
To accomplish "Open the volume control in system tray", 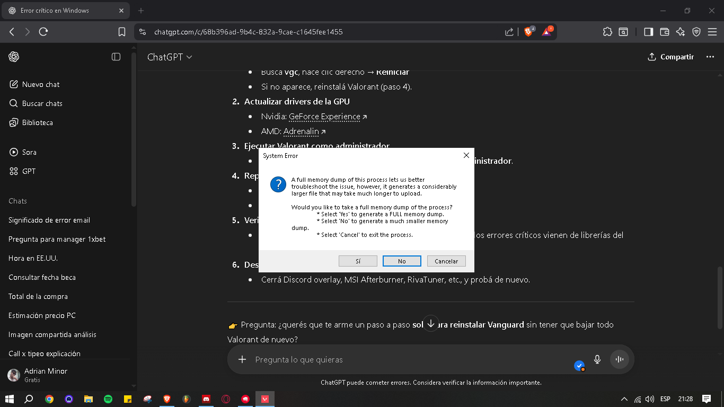I will pos(650,399).
